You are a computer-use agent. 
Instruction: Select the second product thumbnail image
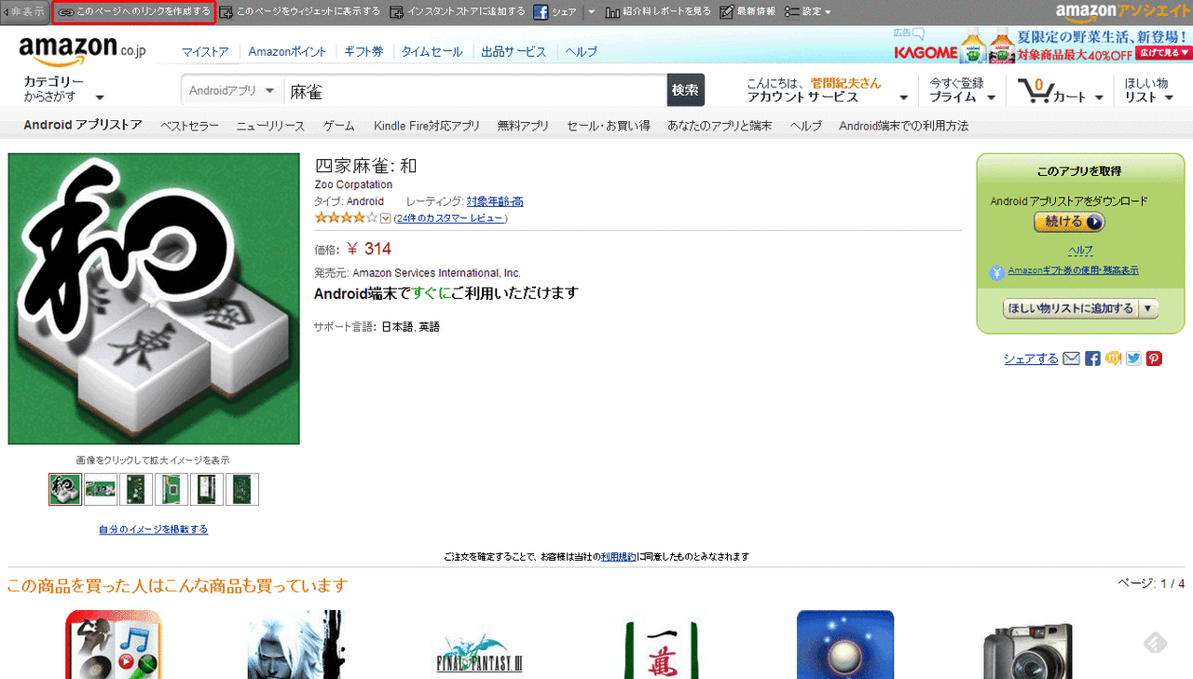101,489
